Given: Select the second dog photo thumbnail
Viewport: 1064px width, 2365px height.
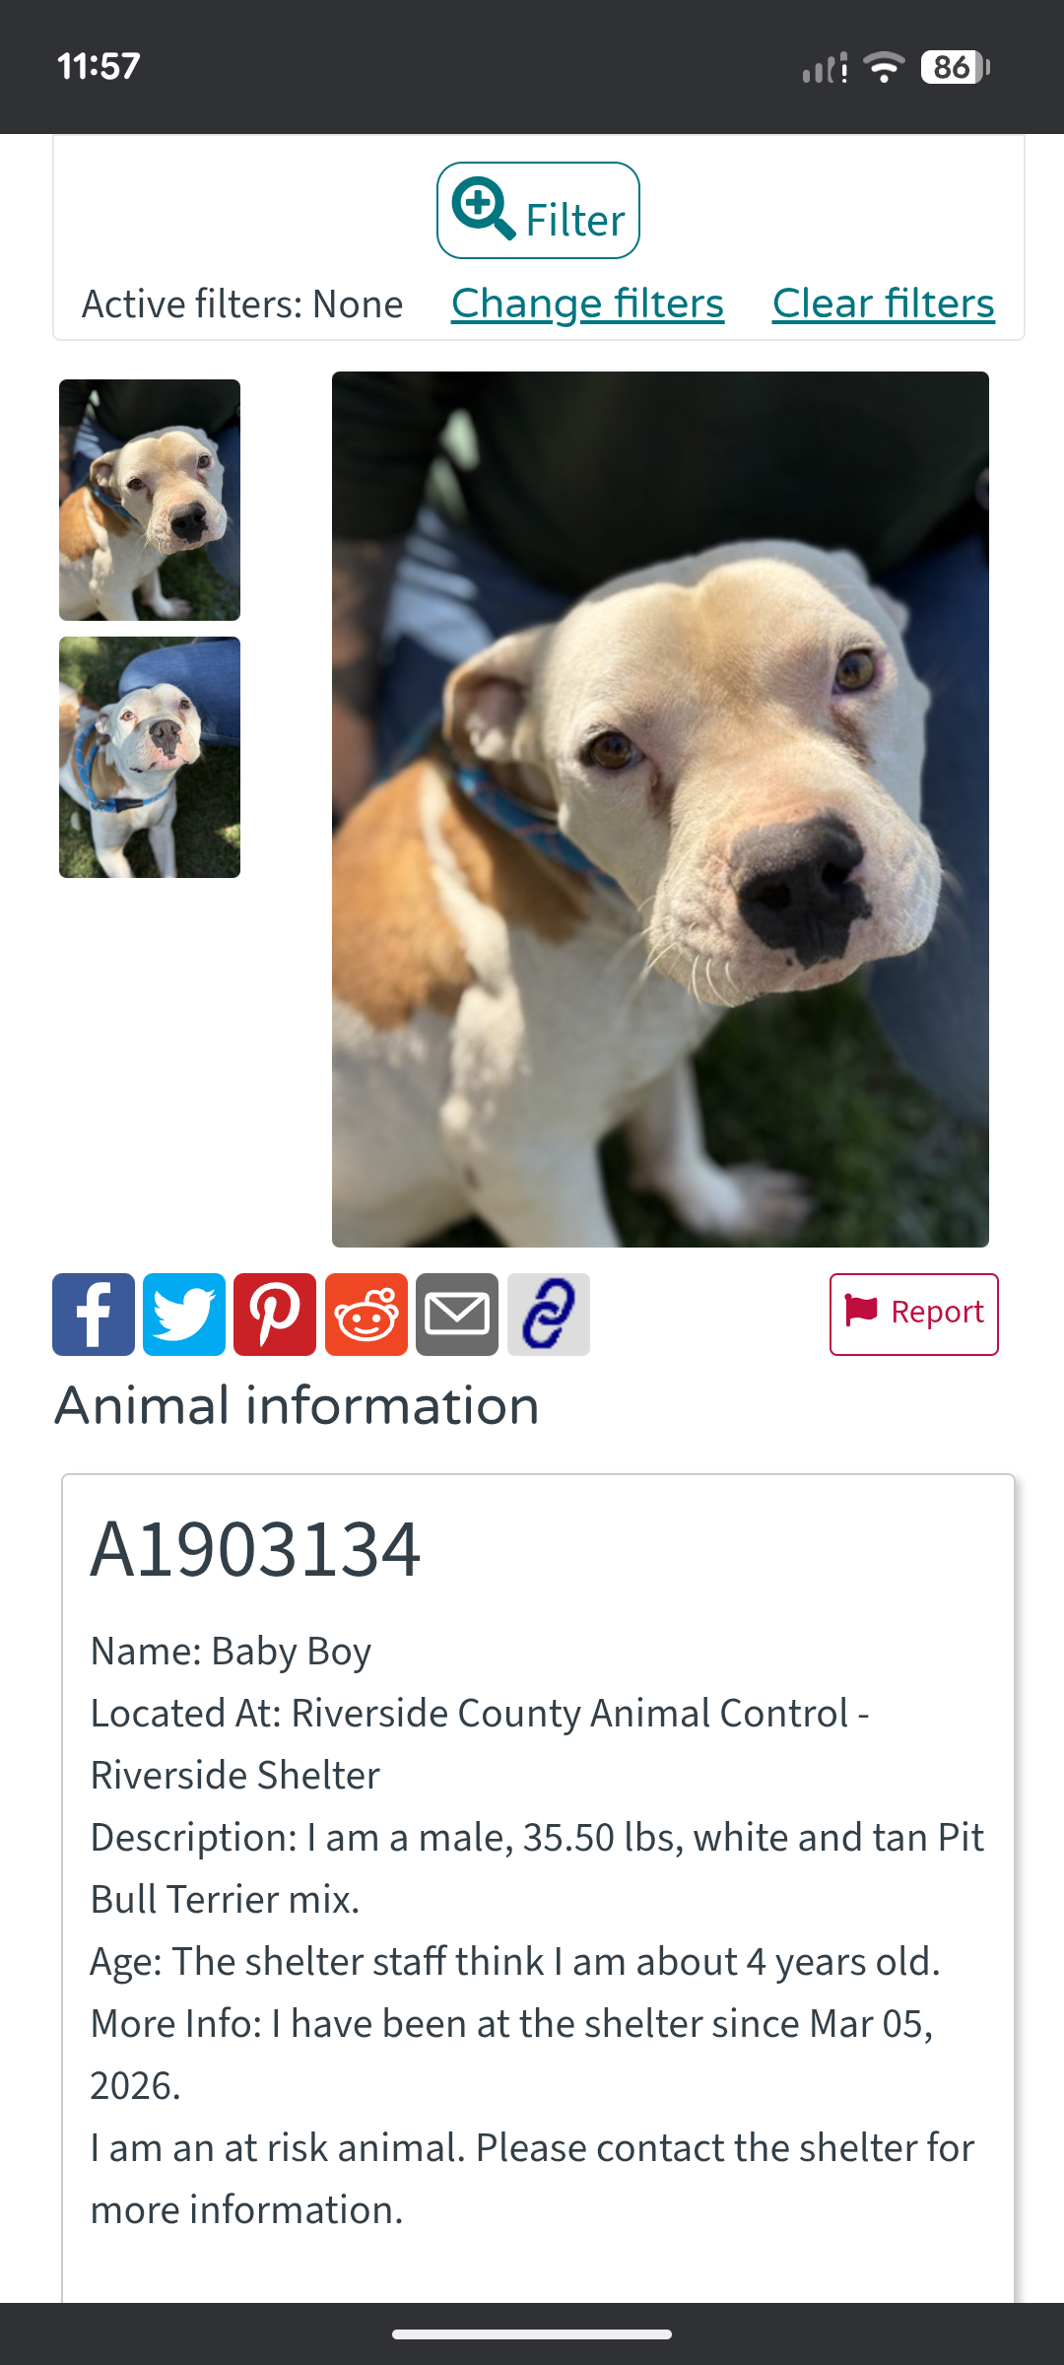Looking at the screenshot, I should pos(150,757).
